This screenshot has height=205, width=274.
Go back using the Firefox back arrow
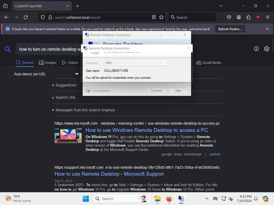pos(6,17)
